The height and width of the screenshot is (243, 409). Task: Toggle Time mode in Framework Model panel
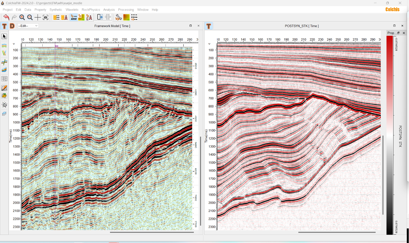(4, 26)
